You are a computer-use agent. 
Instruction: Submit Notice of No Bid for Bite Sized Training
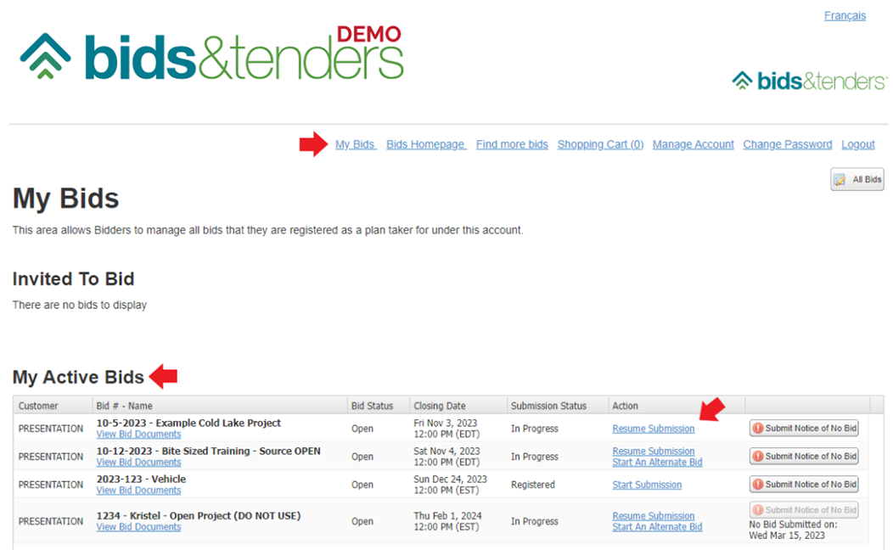click(x=804, y=457)
